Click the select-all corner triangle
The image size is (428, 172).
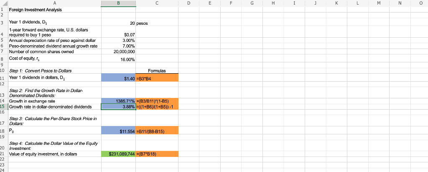click(4, 3)
